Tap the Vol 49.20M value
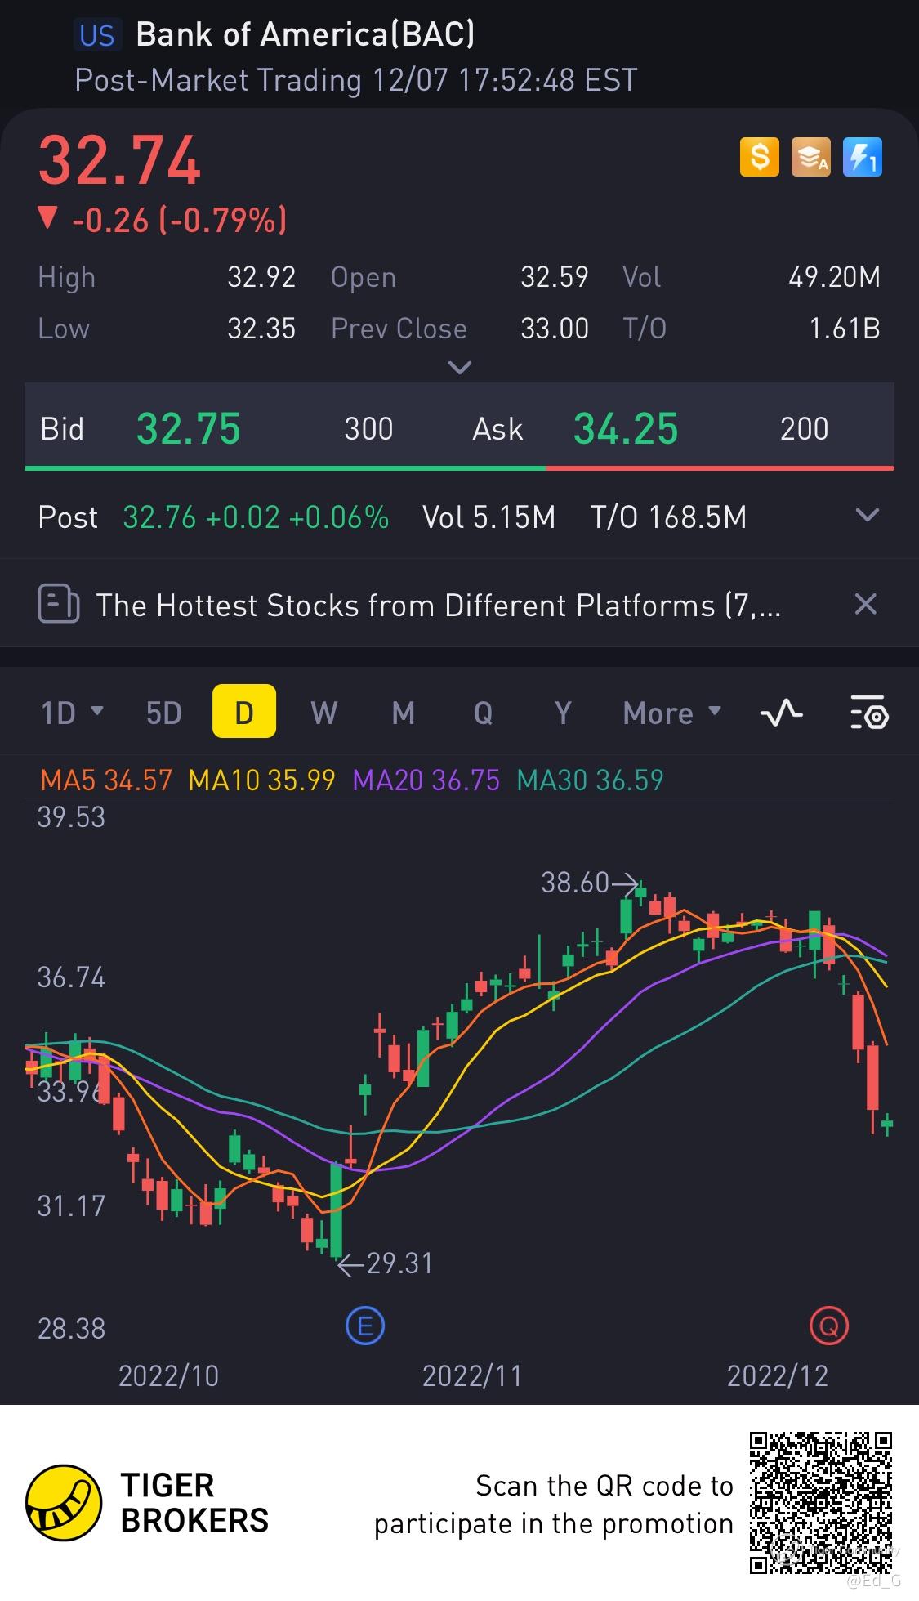 (x=834, y=277)
